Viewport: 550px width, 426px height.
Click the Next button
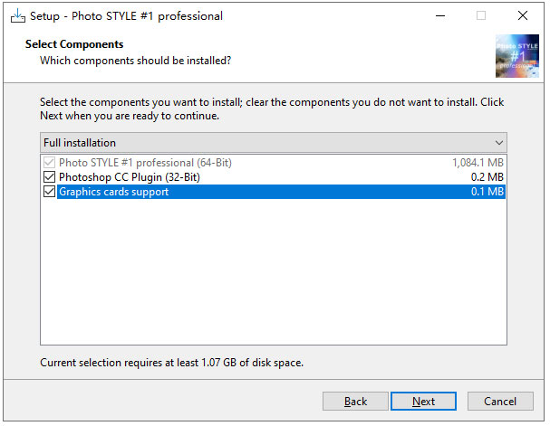click(x=423, y=402)
